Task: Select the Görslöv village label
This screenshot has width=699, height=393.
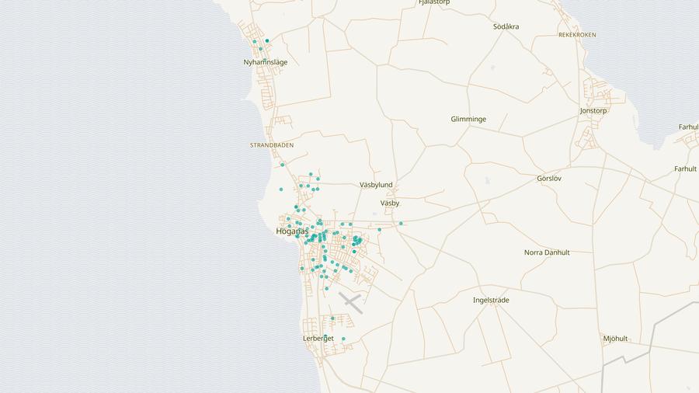Action: [549, 179]
